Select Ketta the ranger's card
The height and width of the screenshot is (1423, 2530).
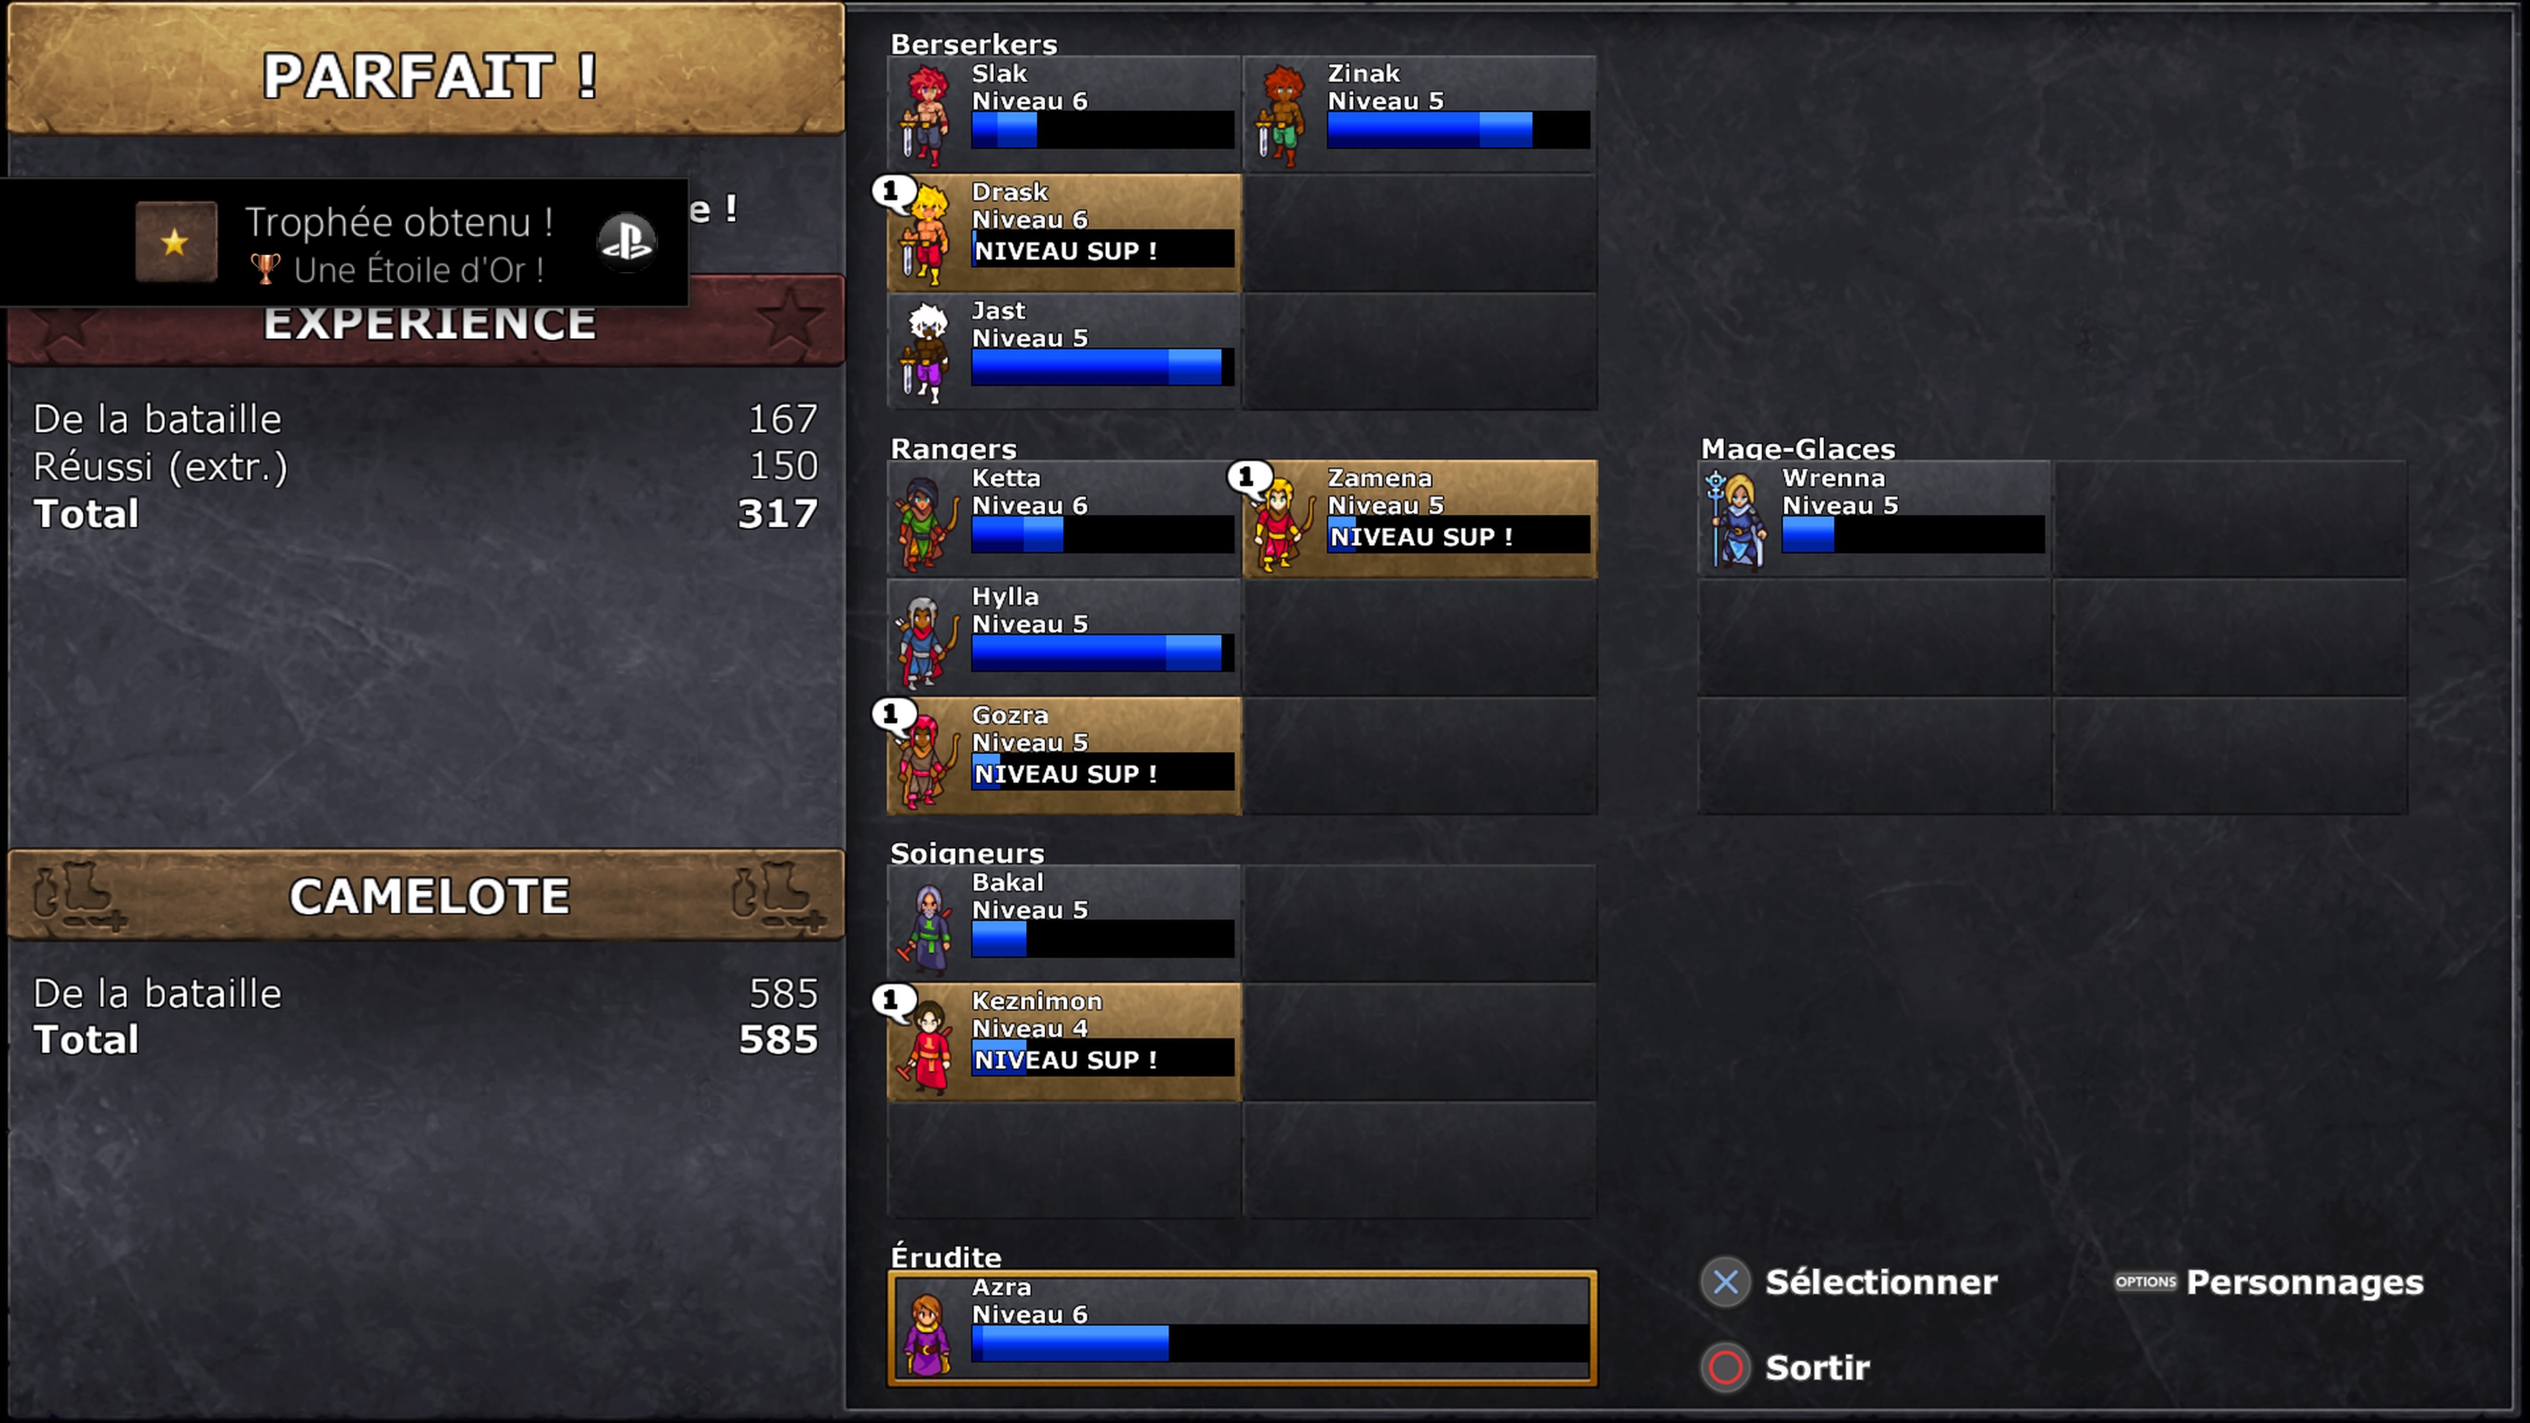(1063, 518)
